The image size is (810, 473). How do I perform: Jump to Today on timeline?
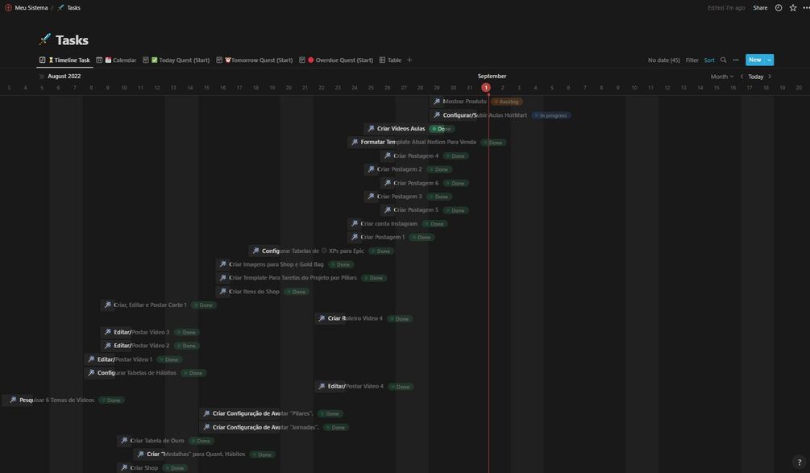(756, 77)
